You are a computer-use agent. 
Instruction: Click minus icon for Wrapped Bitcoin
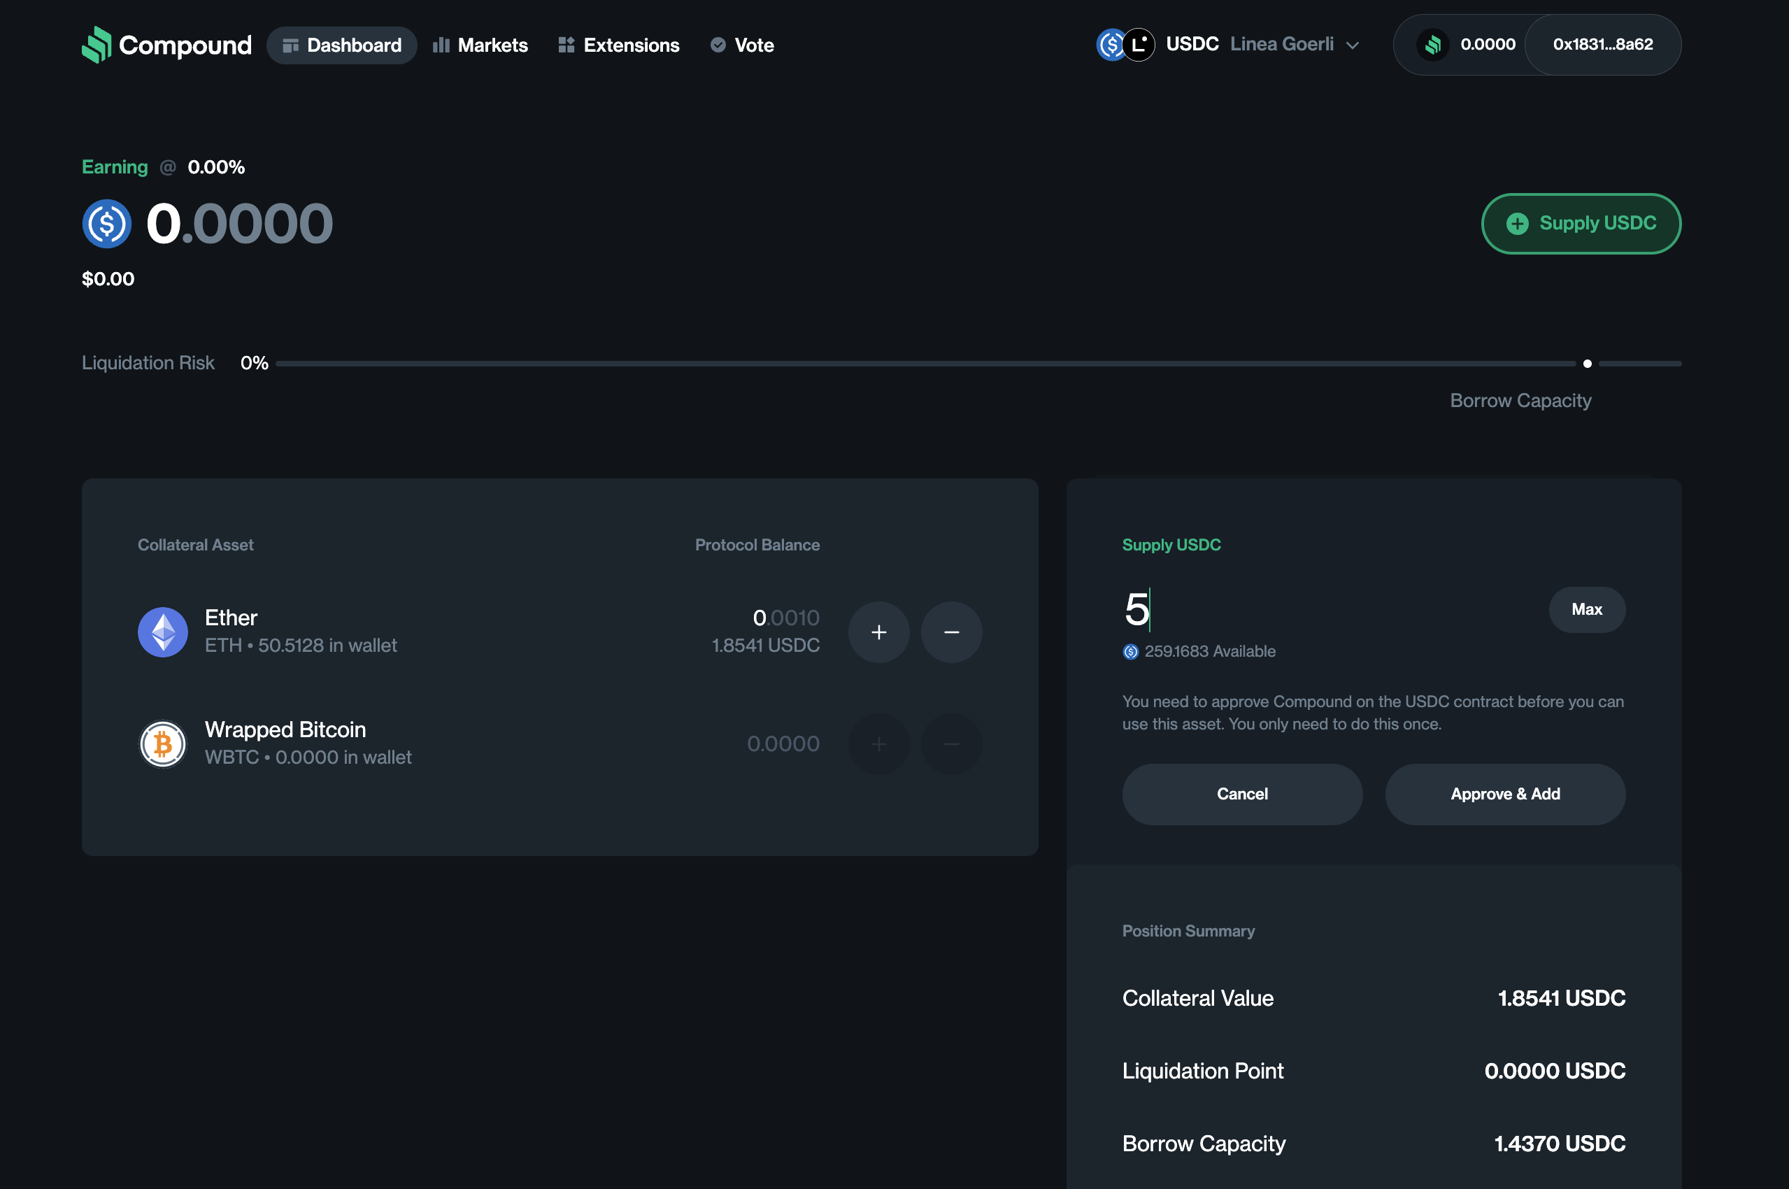pos(951,744)
